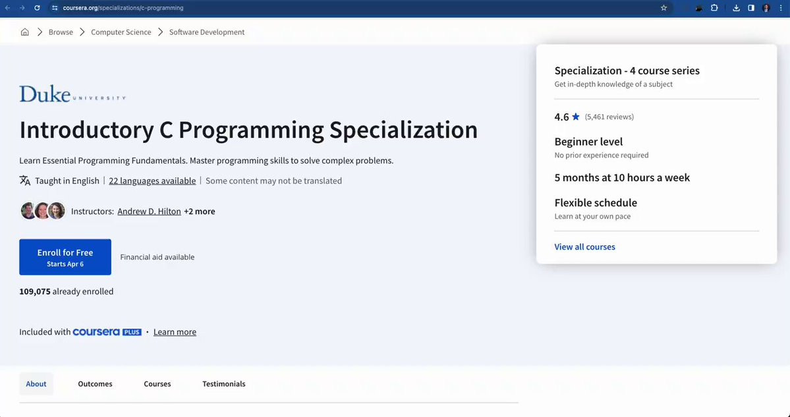
Task: Click the Beginner level heading
Action: (588, 142)
